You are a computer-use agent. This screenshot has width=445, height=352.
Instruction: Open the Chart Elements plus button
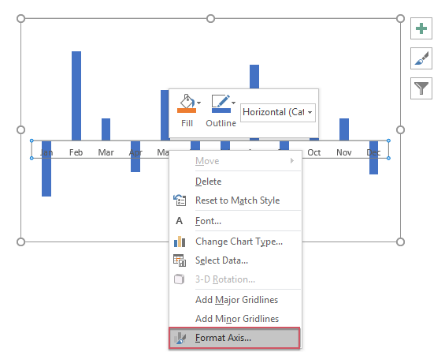[x=421, y=28]
